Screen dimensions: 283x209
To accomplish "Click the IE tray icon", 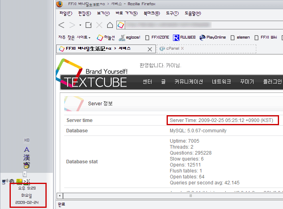I will tap(19, 182).
